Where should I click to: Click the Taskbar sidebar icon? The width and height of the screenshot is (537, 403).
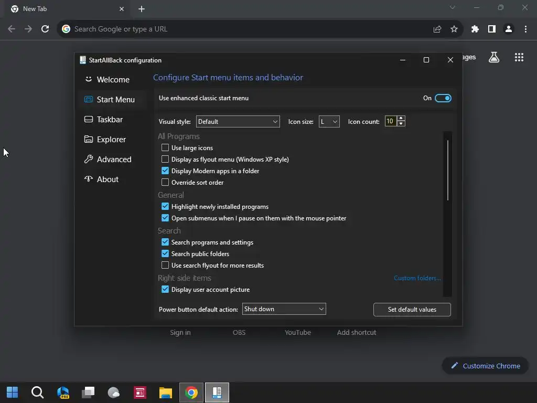click(88, 119)
